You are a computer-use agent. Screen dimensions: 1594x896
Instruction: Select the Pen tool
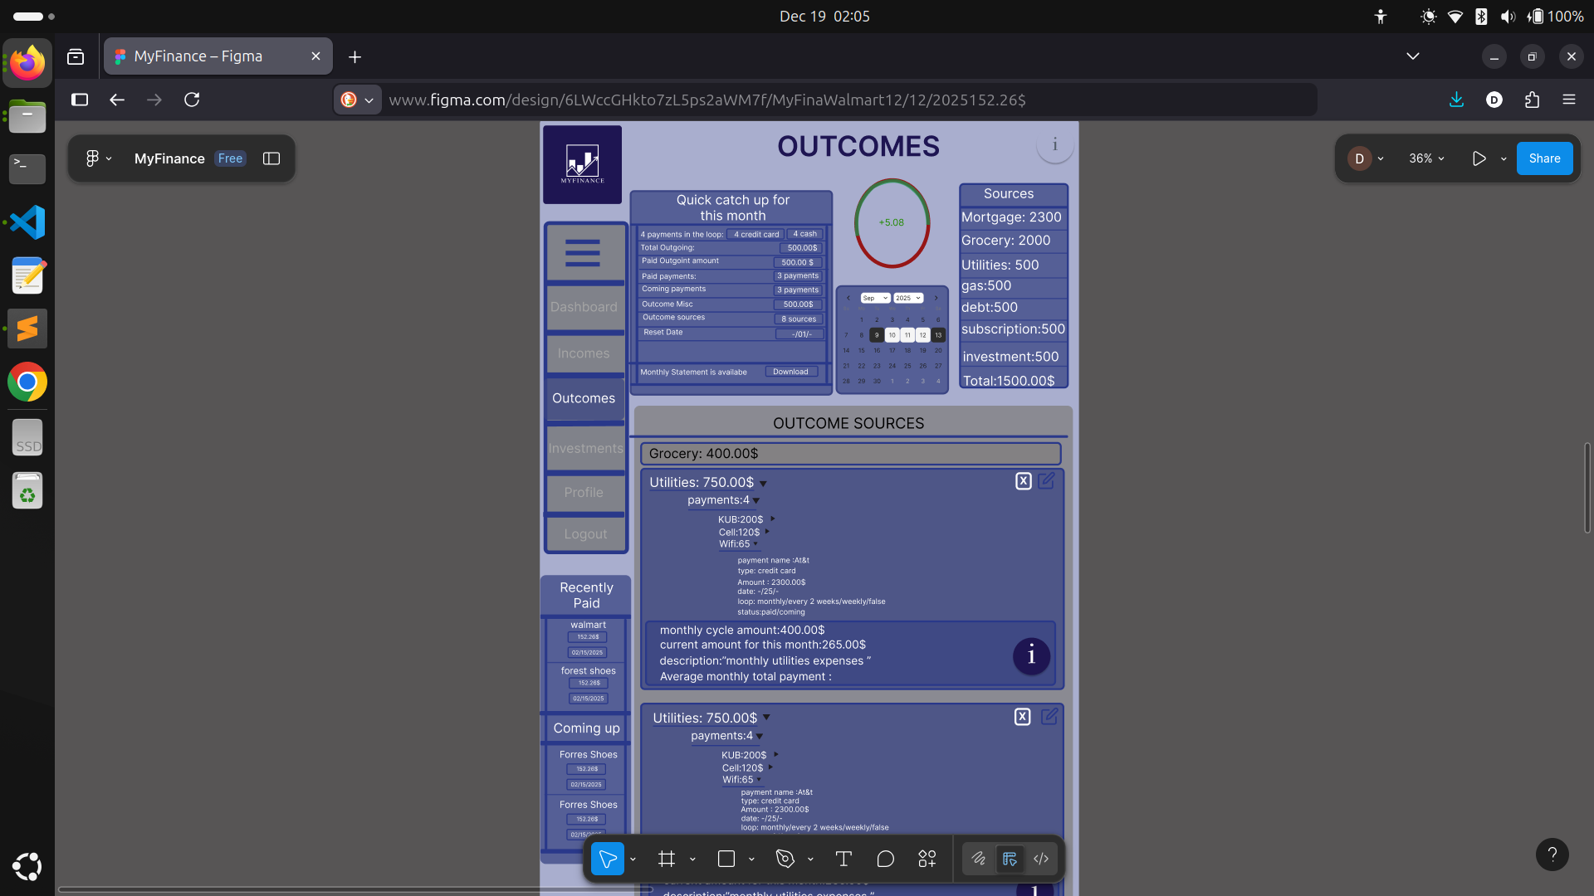(785, 859)
